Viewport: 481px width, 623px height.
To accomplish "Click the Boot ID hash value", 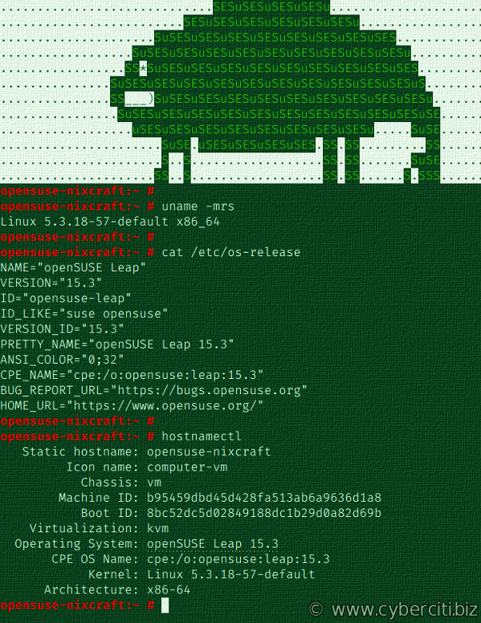I will (x=264, y=513).
